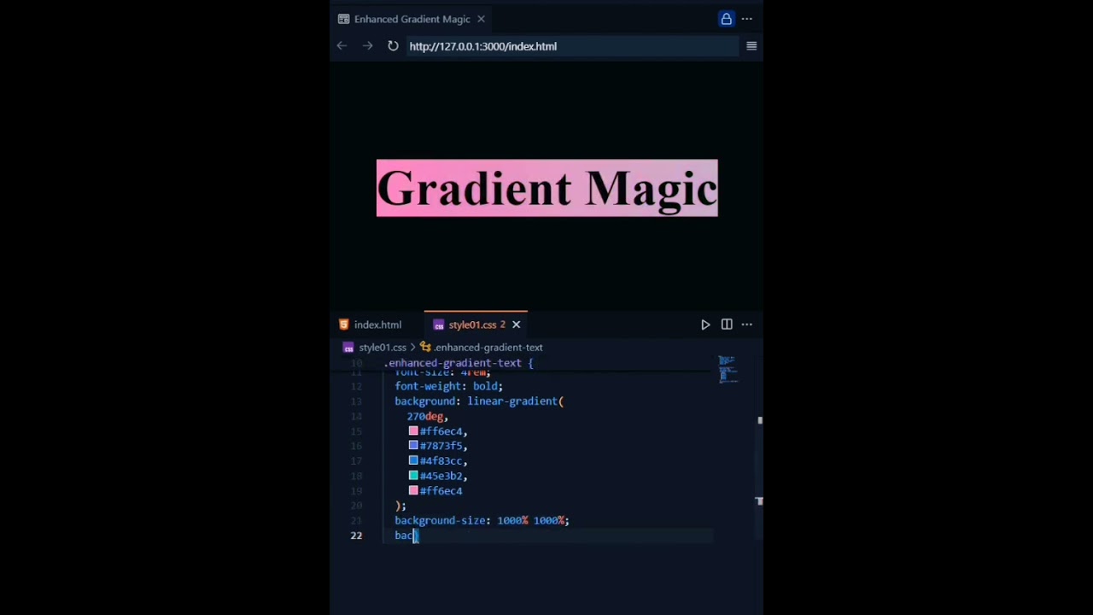The image size is (1093, 615).
Task: Open more actions in preview tab bar
Action: tap(747, 19)
